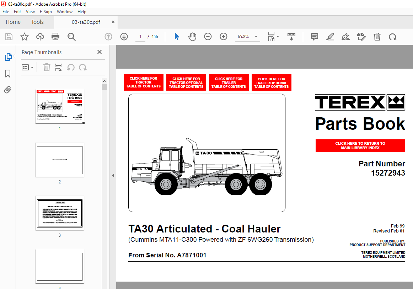The width and height of the screenshot is (413, 289).
Task: Rotate thumbnails clockwise in panel
Action: pyautogui.click(x=83, y=68)
